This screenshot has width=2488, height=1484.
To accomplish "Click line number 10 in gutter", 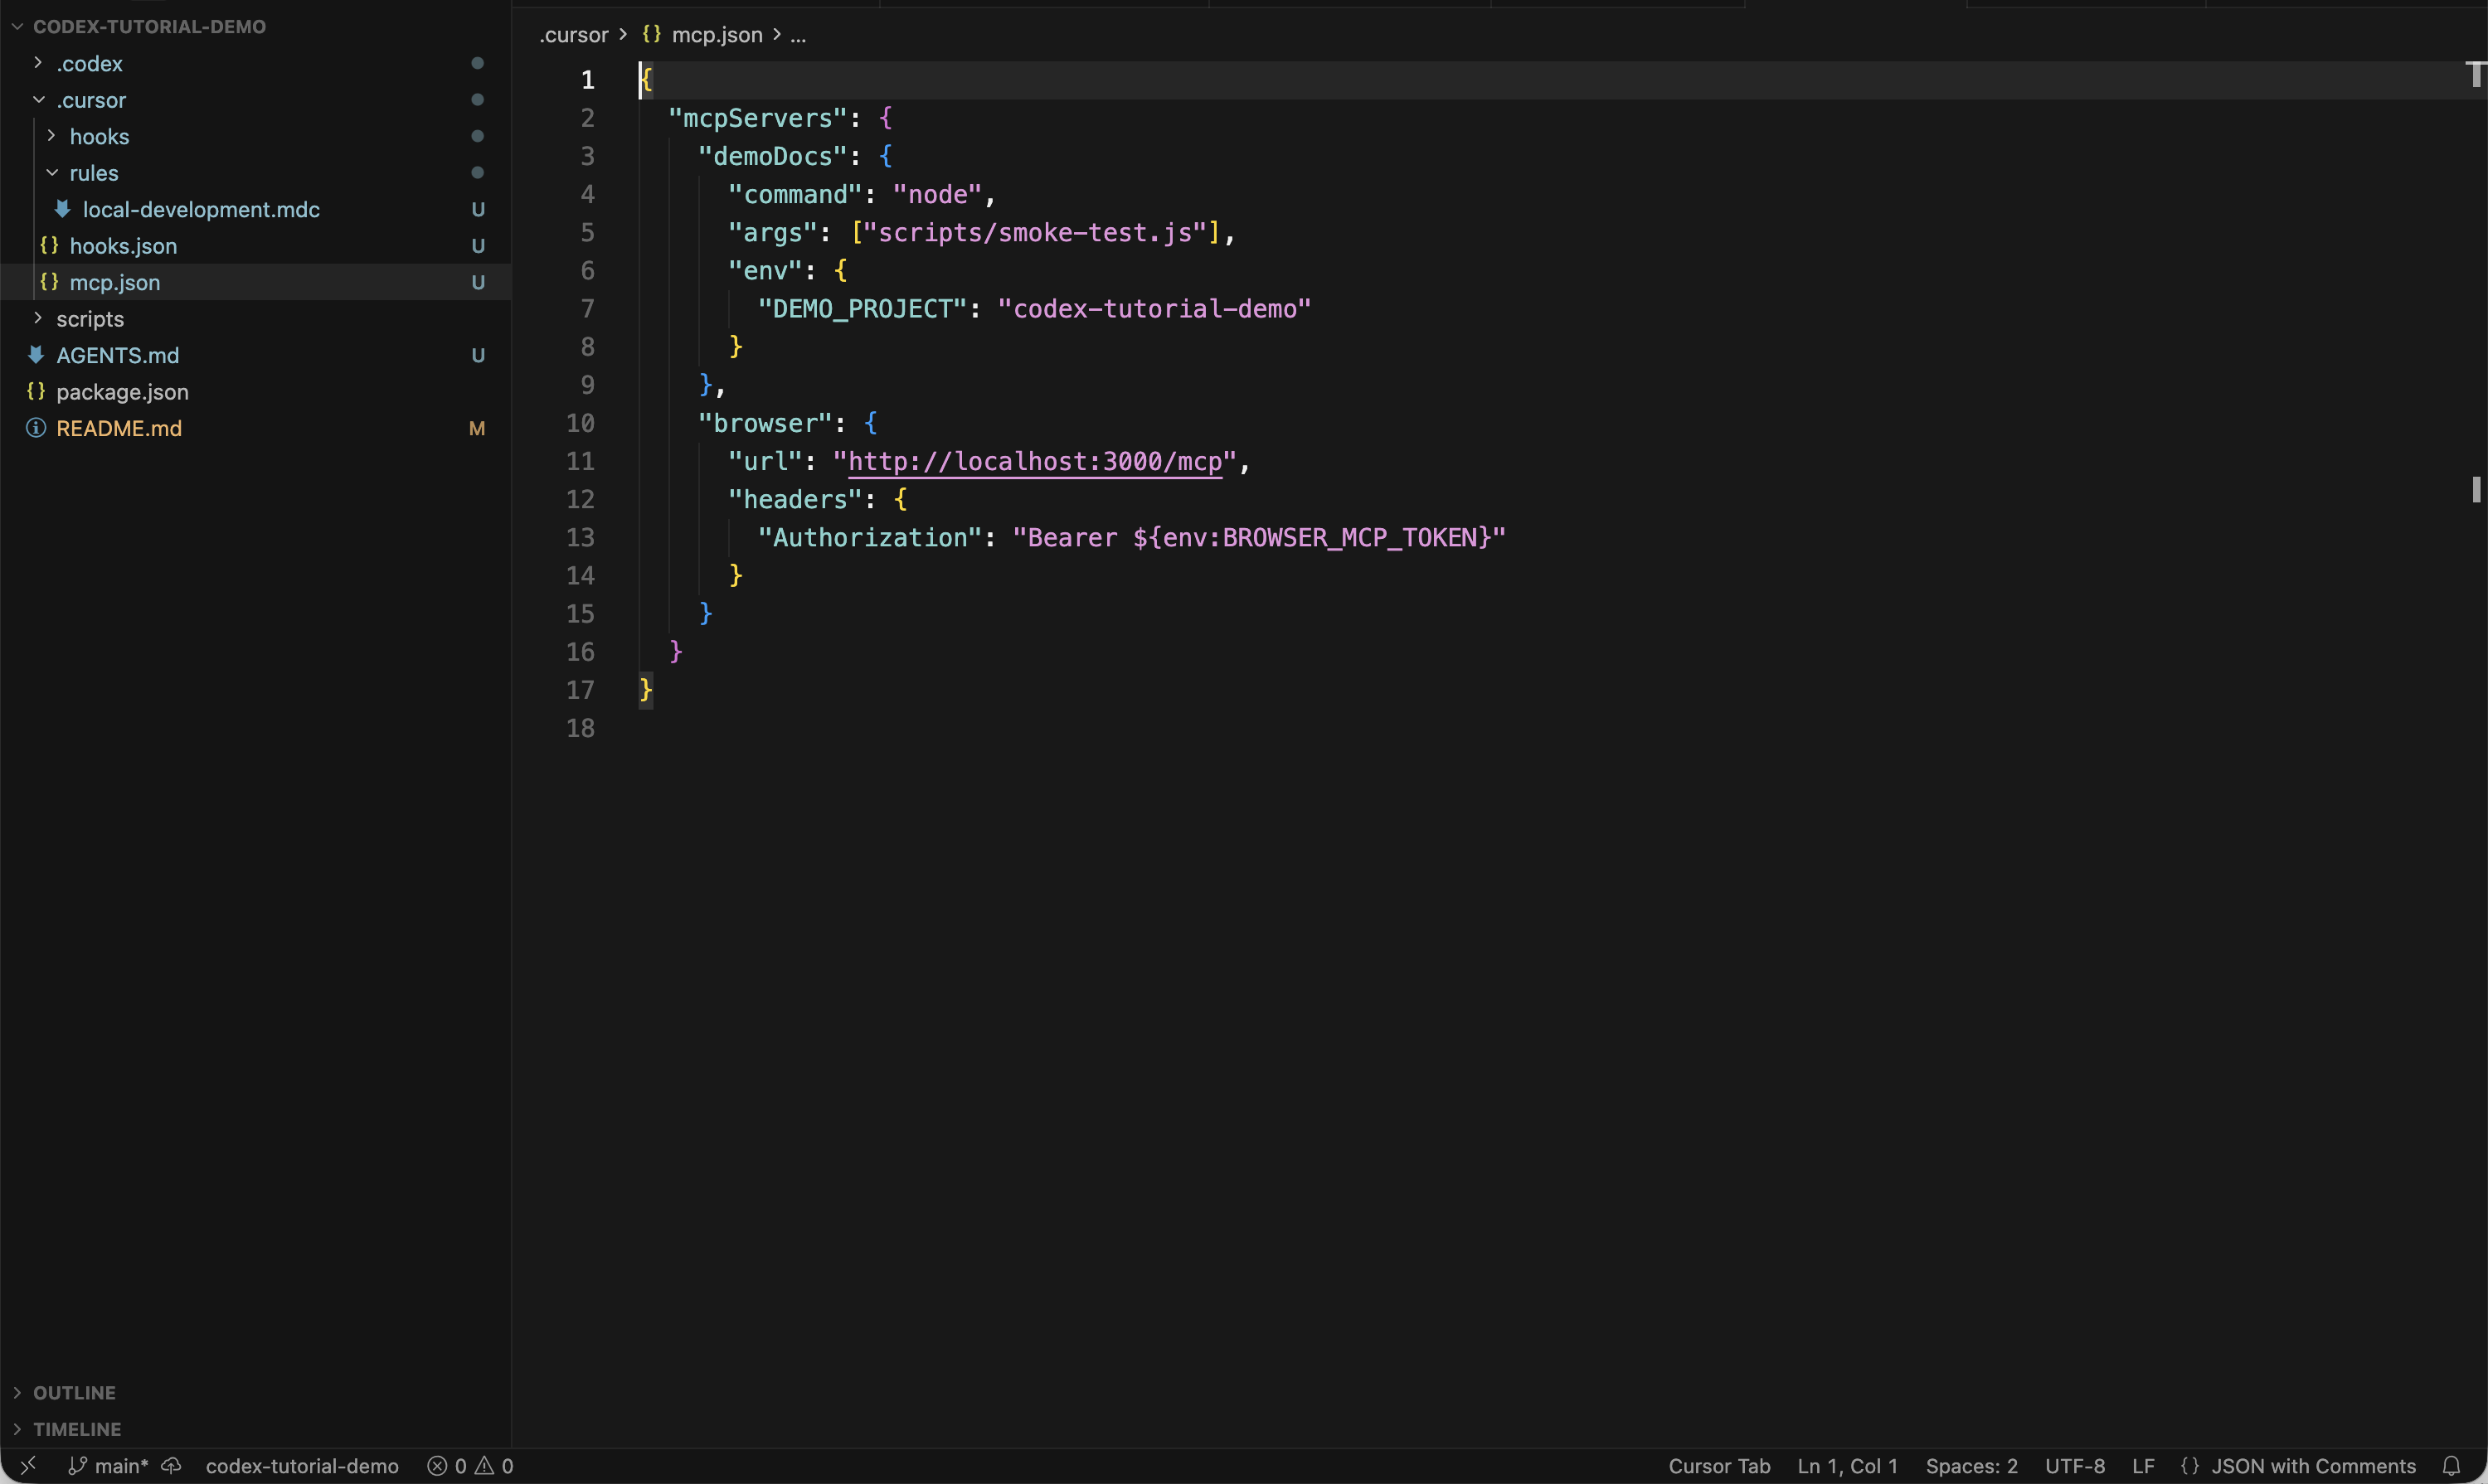I will click(x=581, y=423).
